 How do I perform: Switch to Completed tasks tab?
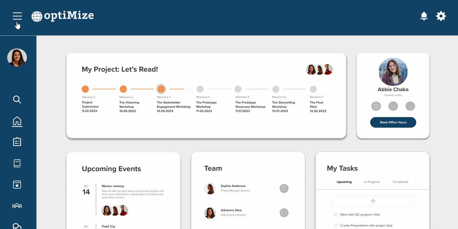(400, 182)
